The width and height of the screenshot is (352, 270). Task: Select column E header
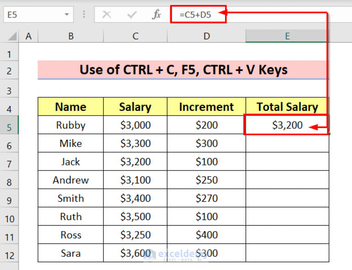click(x=287, y=36)
